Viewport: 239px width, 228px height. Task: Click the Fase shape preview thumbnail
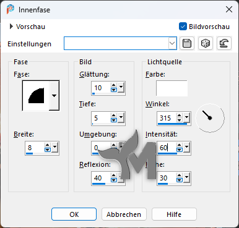tap(36, 96)
